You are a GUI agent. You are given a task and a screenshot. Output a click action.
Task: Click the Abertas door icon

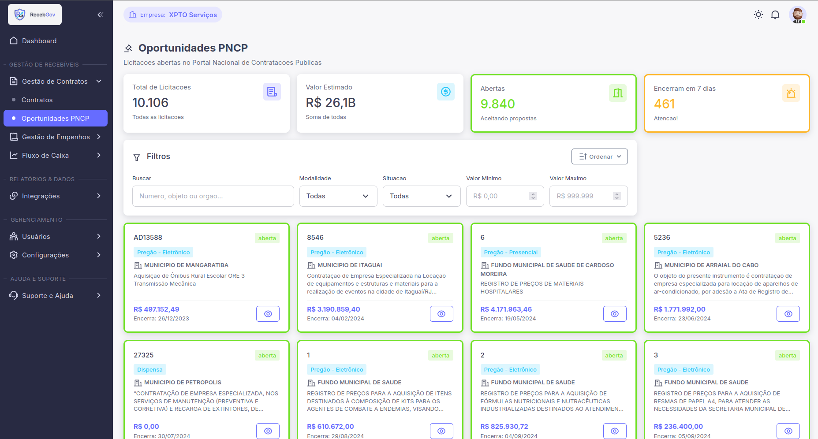click(617, 93)
